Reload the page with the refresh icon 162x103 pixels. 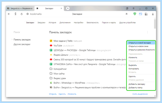coord(22,14)
